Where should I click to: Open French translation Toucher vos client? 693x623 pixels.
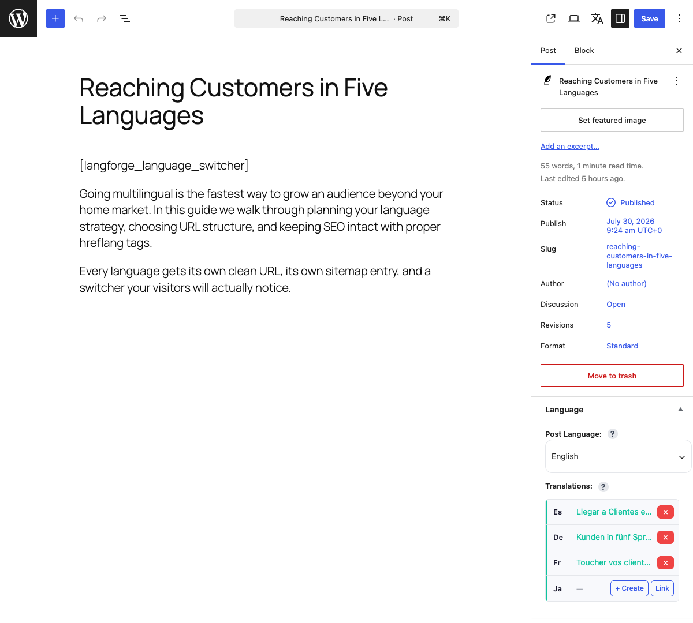tap(613, 562)
